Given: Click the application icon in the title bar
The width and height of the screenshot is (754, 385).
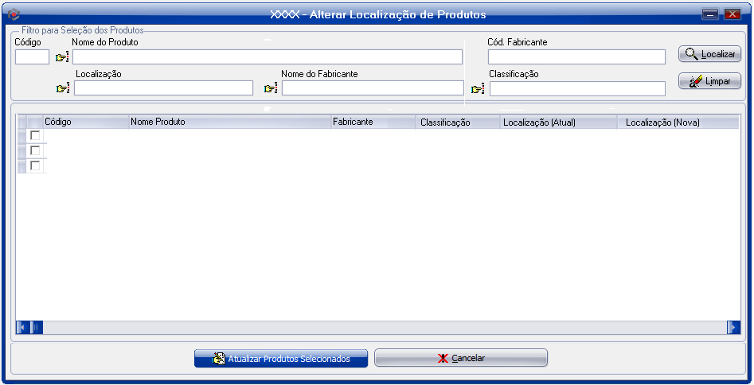Looking at the screenshot, I should coord(13,14).
